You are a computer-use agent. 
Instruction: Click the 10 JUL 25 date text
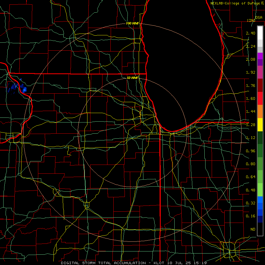180,263
